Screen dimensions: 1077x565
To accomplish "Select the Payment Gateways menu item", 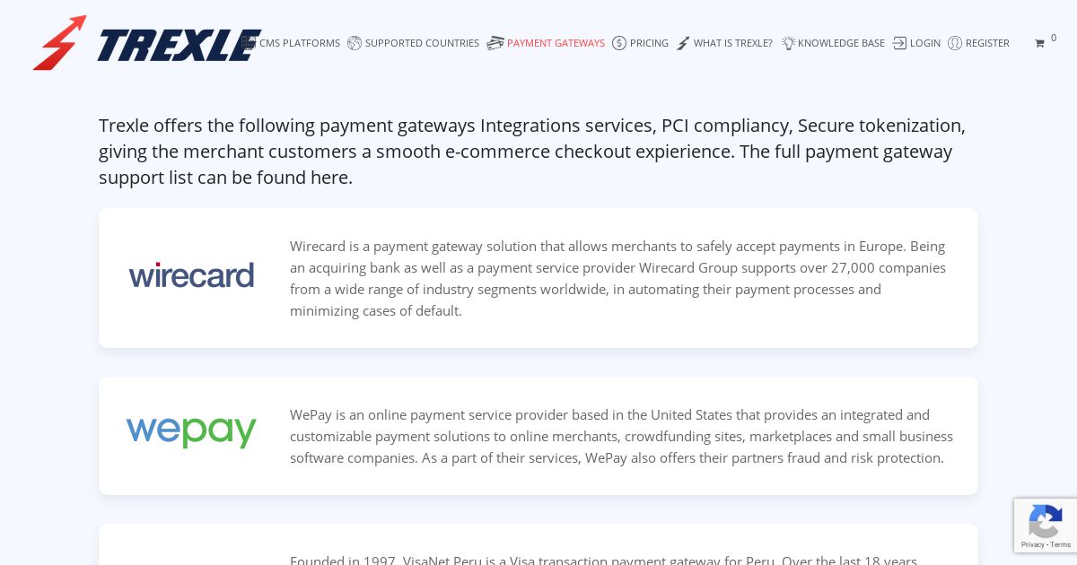I will click(x=556, y=43).
